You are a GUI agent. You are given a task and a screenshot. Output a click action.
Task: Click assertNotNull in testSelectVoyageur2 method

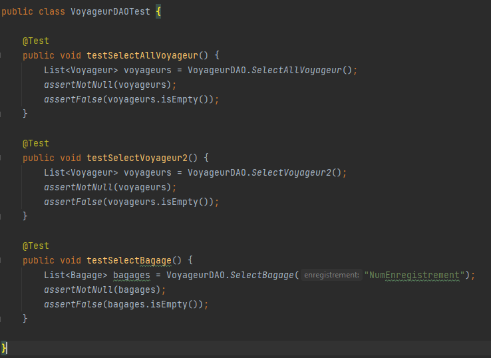point(79,187)
